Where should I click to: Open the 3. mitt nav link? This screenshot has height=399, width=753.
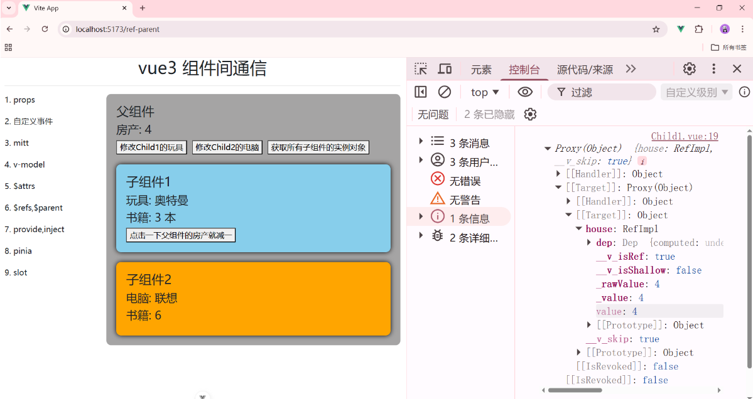pos(17,143)
